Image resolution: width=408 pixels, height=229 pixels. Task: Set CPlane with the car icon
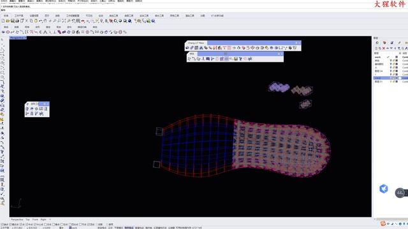pos(83,21)
